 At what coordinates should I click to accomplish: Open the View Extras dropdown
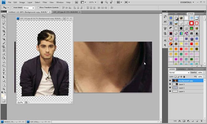coord(83,2)
